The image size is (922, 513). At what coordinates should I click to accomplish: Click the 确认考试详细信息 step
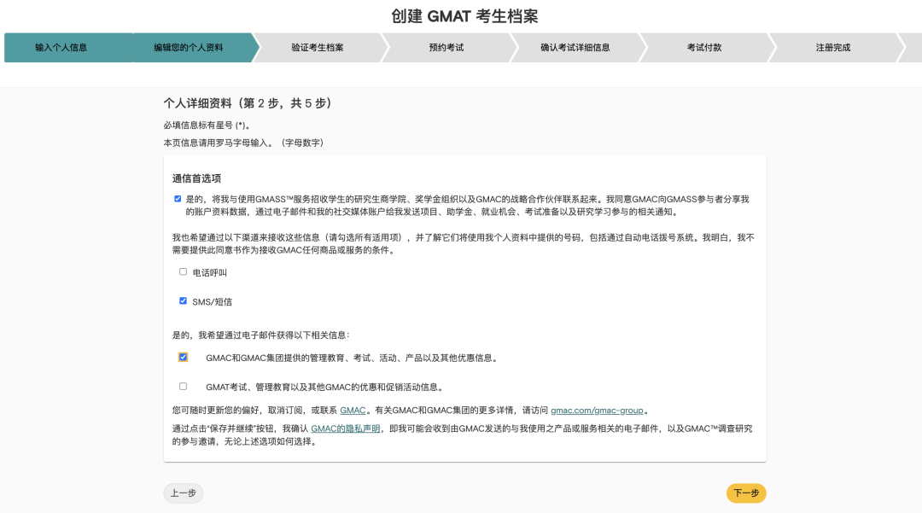(575, 48)
